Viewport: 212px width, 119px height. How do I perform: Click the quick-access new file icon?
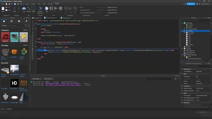point(6,4)
